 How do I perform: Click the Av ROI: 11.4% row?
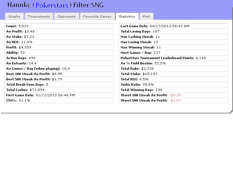(x=59, y=42)
